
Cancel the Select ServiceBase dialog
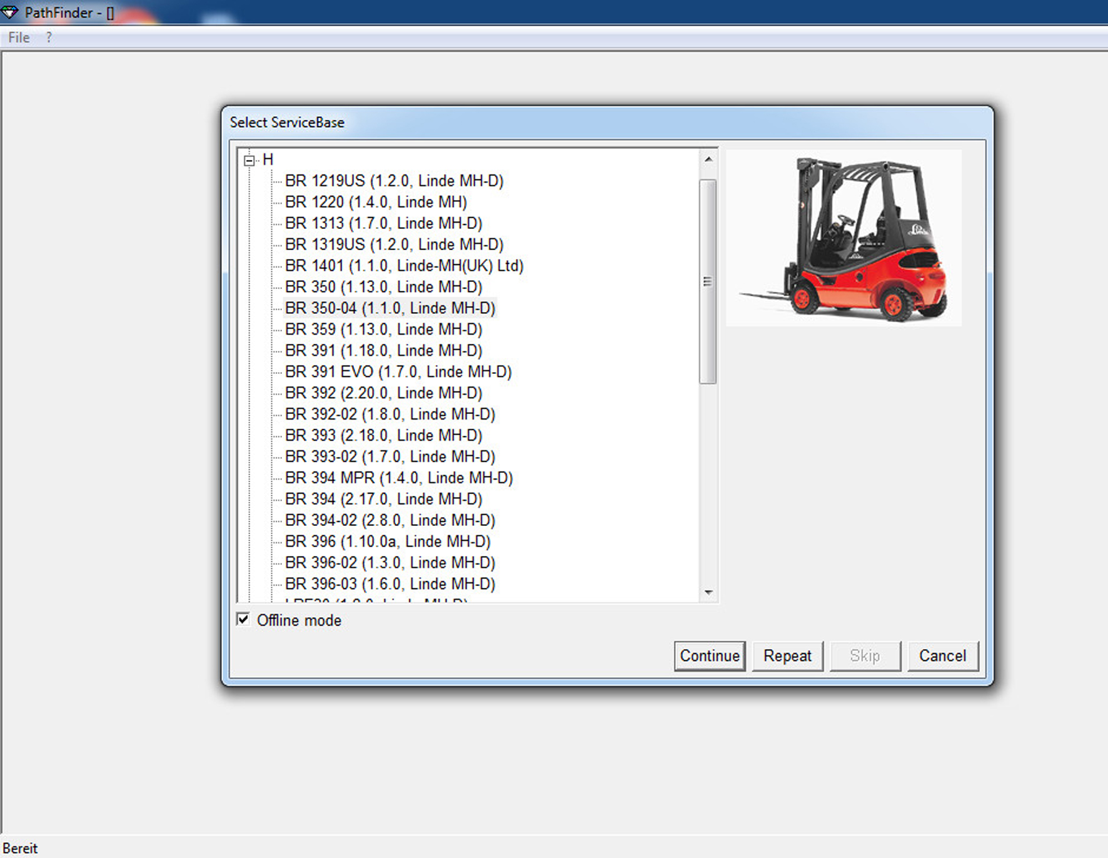click(942, 656)
